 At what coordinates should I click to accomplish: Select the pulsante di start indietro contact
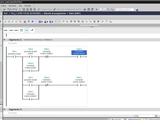pyautogui.click(x=31, y=85)
